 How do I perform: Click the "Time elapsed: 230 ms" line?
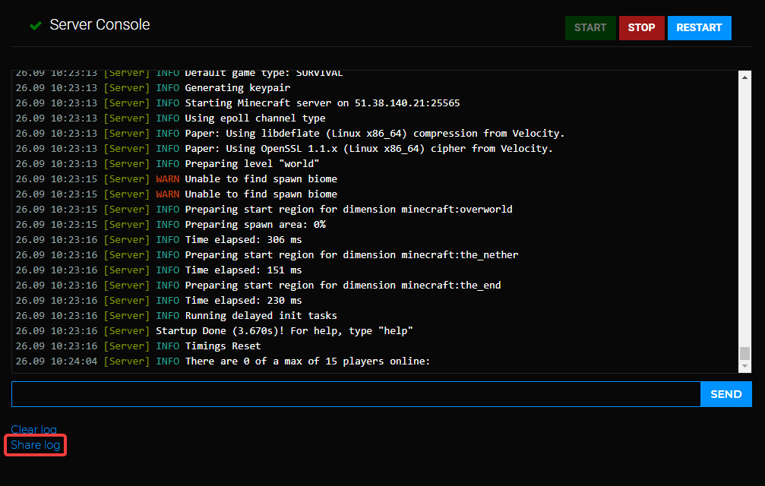click(x=159, y=300)
